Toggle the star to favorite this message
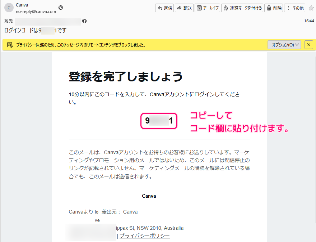 point(311,8)
